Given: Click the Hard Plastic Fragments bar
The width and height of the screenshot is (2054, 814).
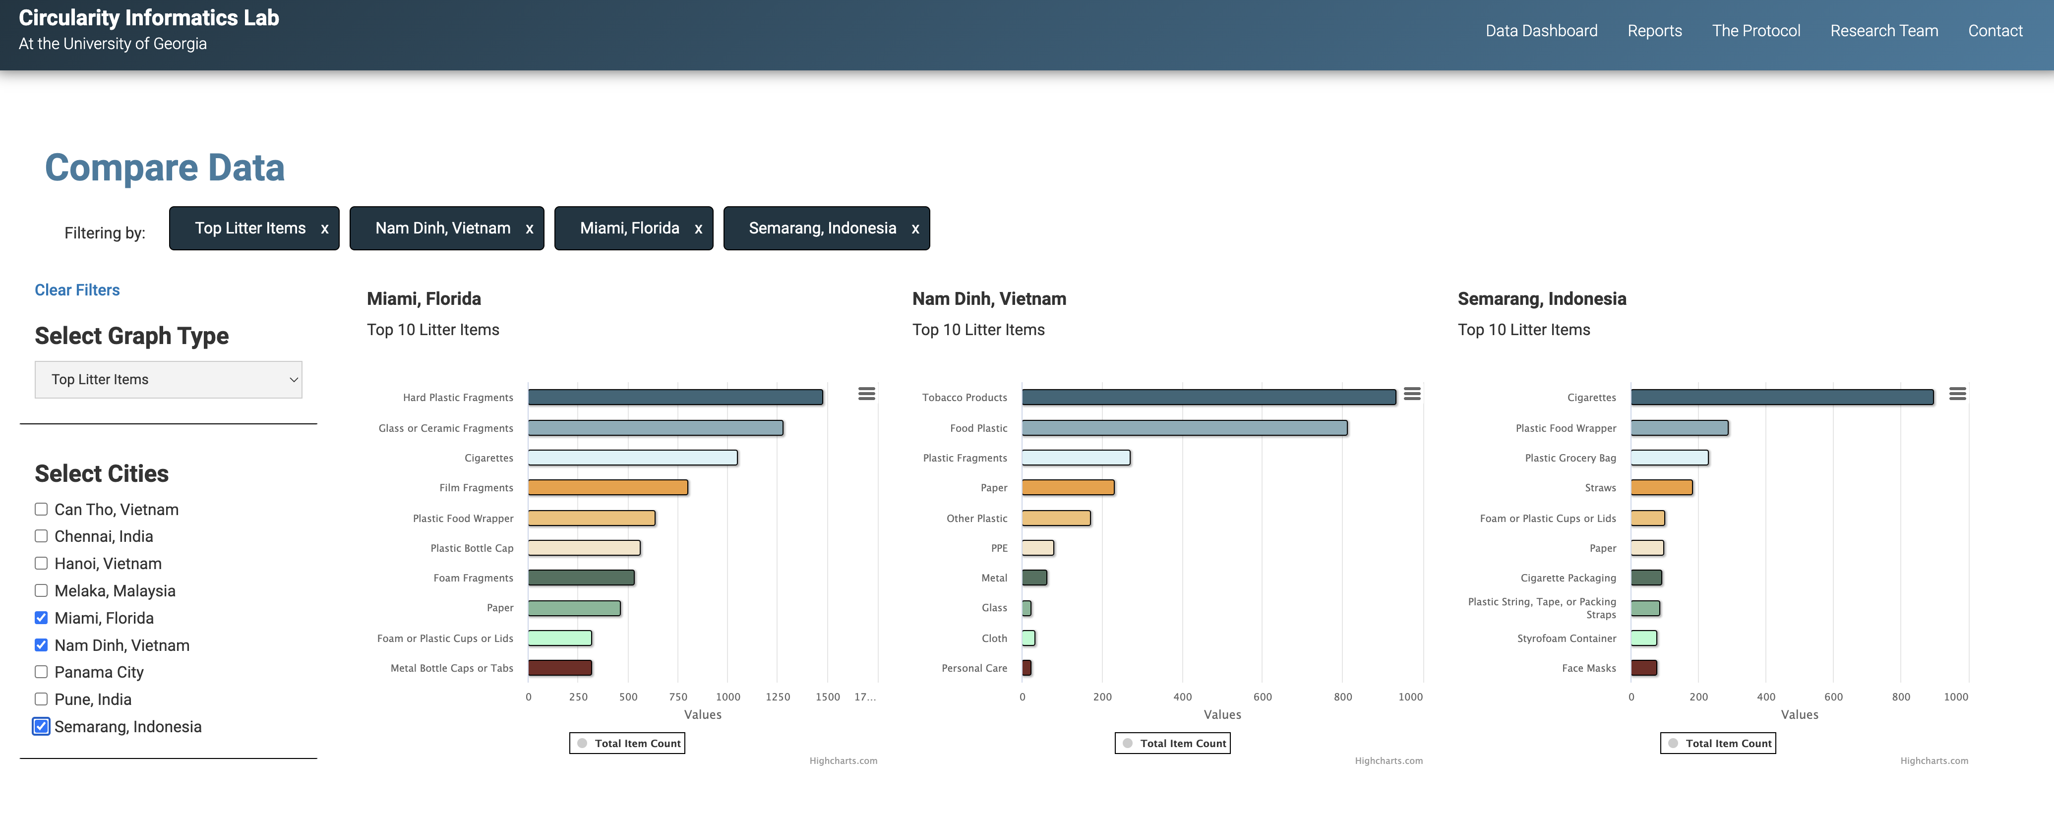Looking at the screenshot, I should point(674,397).
